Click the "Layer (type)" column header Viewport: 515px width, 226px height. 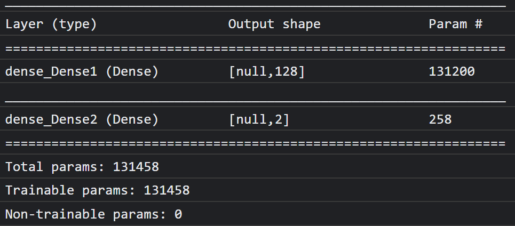[x=51, y=24]
